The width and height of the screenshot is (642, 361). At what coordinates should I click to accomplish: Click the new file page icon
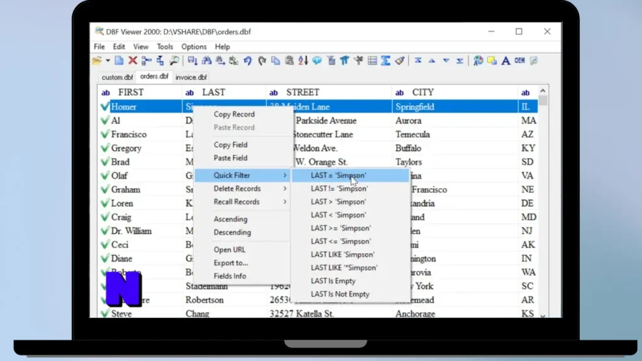(x=119, y=61)
